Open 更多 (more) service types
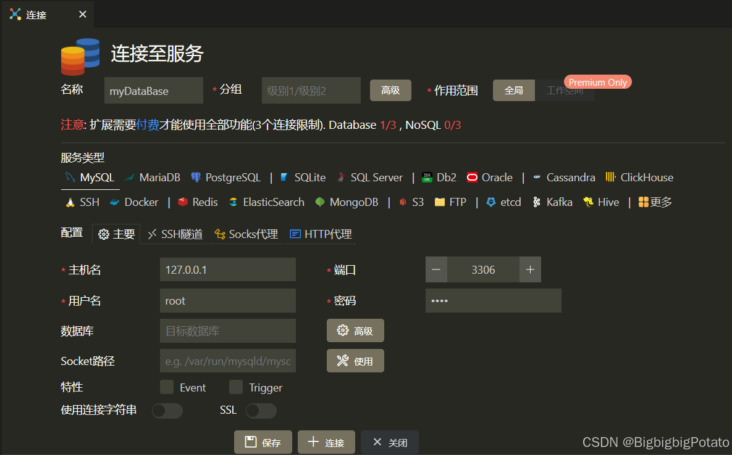The image size is (732, 455). click(x=655, y=202)
